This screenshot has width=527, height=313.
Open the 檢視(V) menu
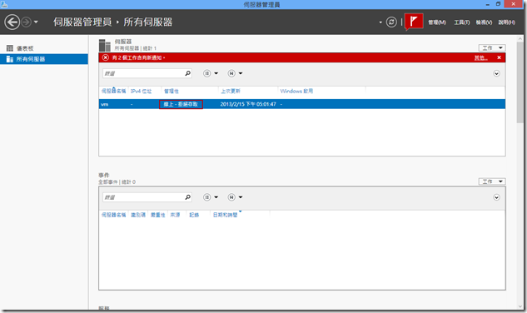(x=484, y=22)
